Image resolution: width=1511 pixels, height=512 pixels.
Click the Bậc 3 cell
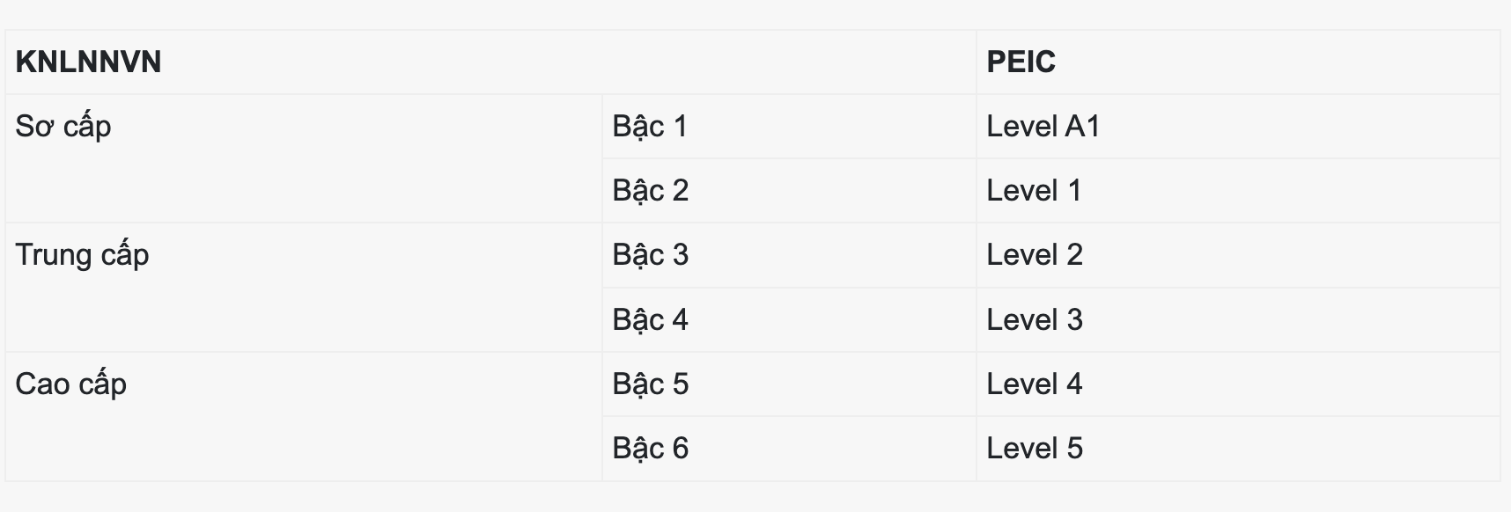click(650, 255)
